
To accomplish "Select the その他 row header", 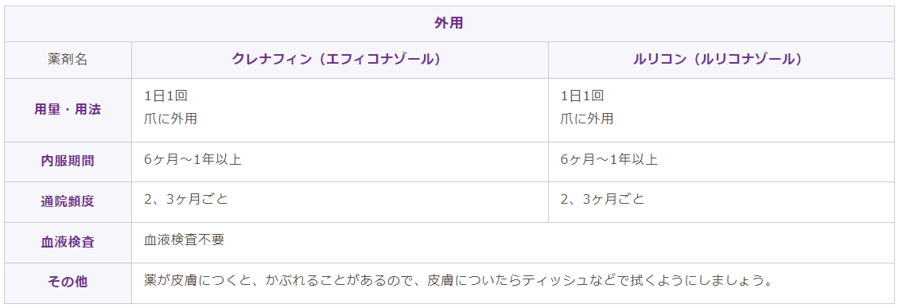I will (68, 283).
